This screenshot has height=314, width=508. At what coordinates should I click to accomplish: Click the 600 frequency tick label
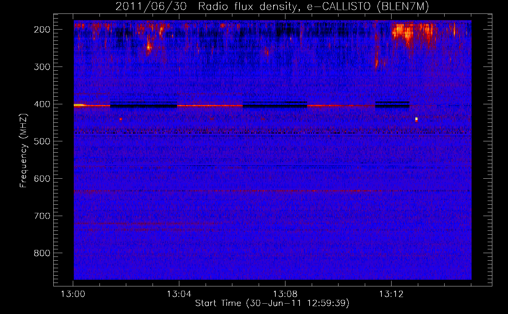[x=42, y=179]
